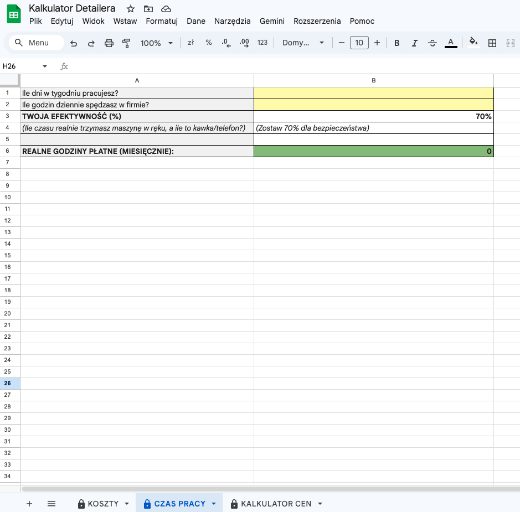Open the 100% zoom level dropdown
This screenshot has width=520, height=512.
click(156, 43)
